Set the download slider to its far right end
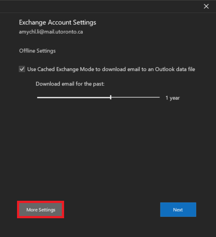This screenshot has height=237, width=216. point(159,97)
